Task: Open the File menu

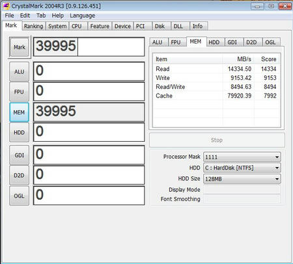Action: click(9, 16)
